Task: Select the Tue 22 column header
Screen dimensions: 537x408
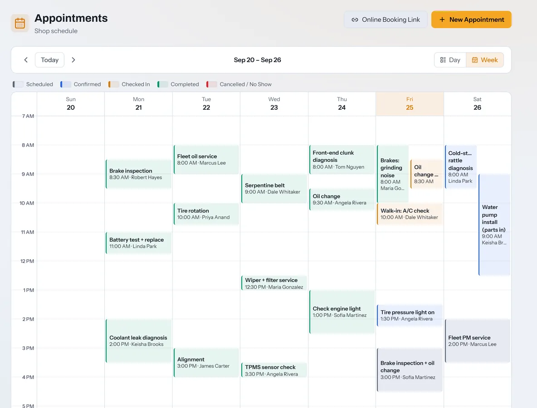Action: [x=206, y=104]
